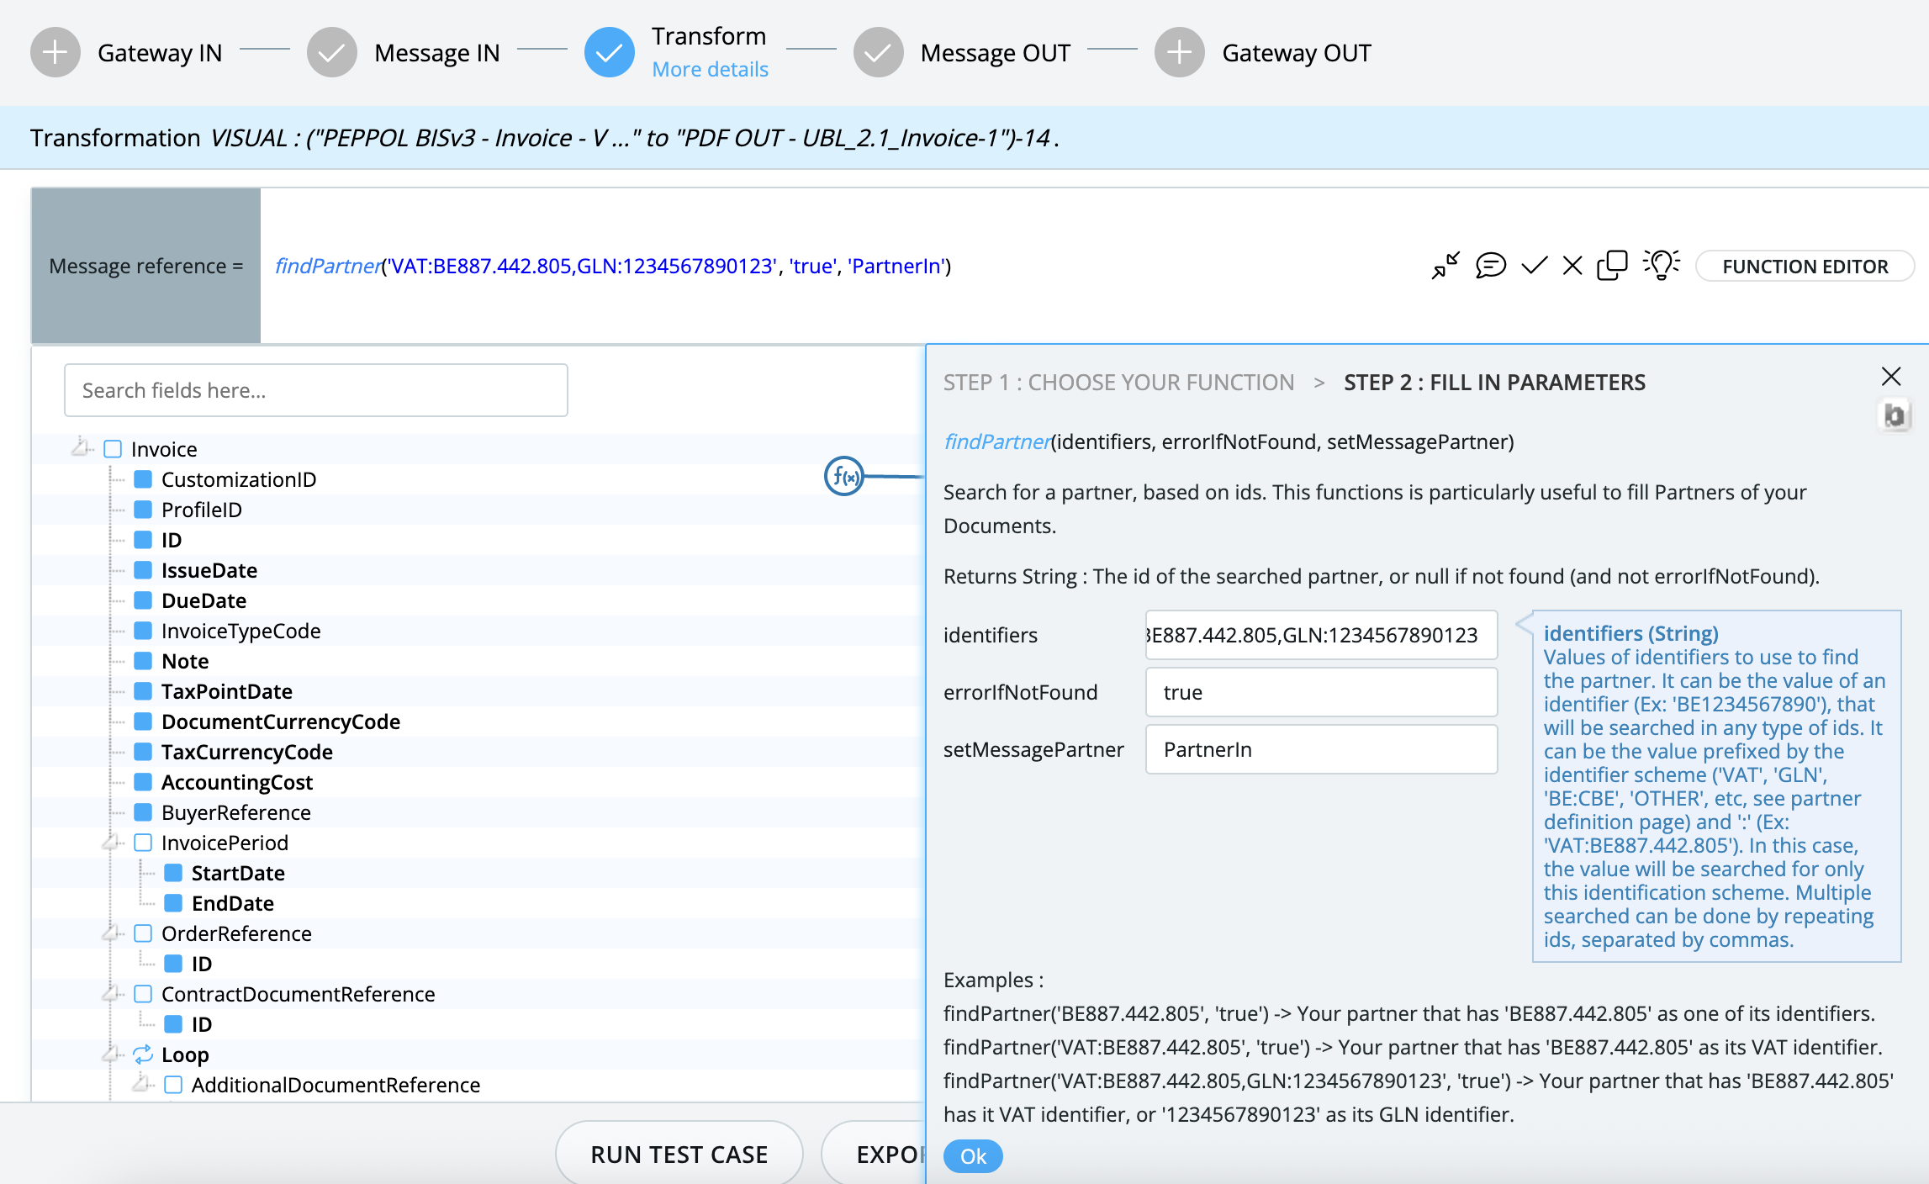Go to Step 1 Choose Your Function
The image size is (1929, 1184).
[1118, 383]
